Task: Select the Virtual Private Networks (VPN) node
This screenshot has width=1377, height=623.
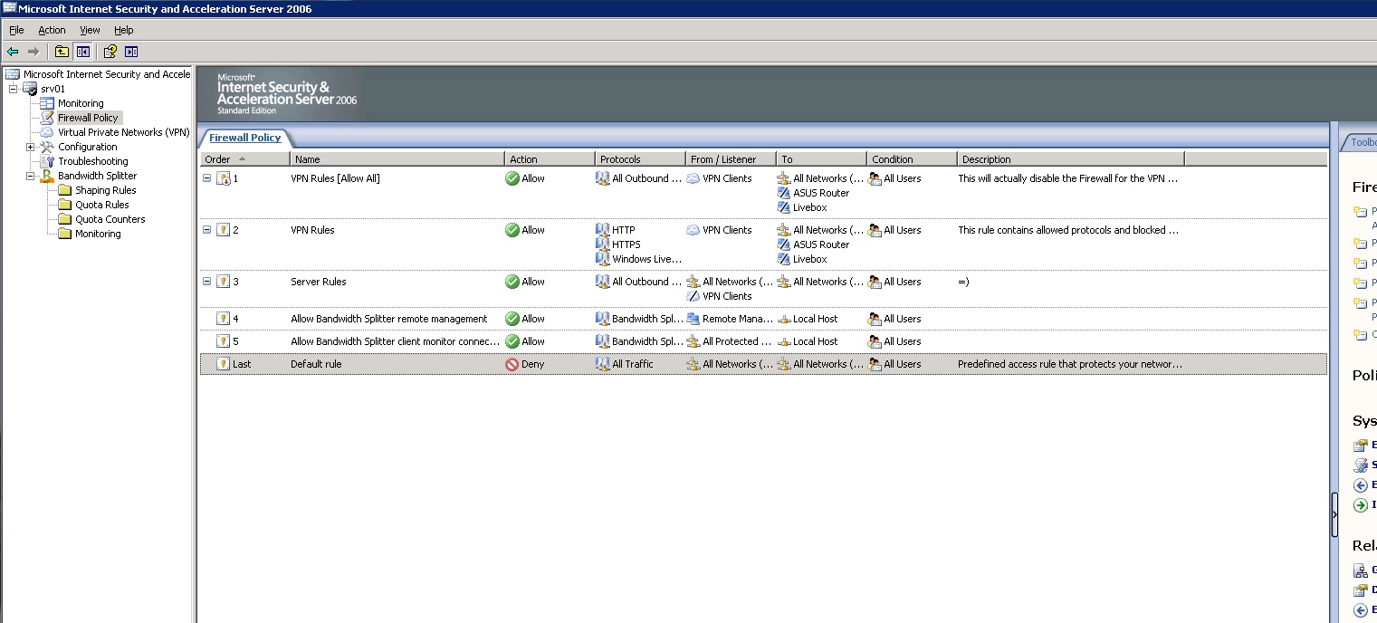Action: [123, 132]
